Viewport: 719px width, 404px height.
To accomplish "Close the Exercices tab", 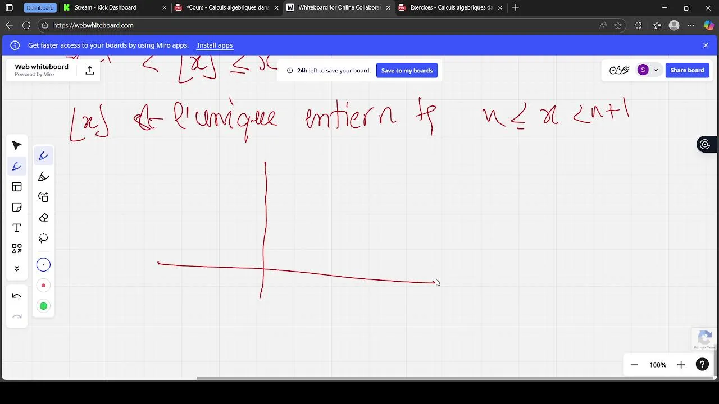I will [500, 8].
